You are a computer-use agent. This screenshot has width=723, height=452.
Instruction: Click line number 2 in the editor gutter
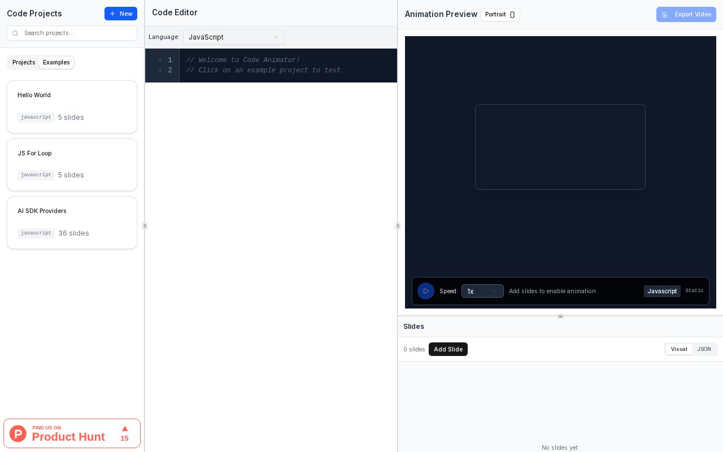click(170, 71)
